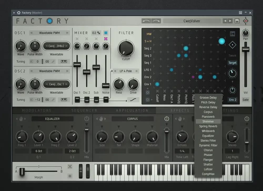The image size is (263, 191).
Task: Choose Groove Delay in effect menu
Action: [208, 97]
